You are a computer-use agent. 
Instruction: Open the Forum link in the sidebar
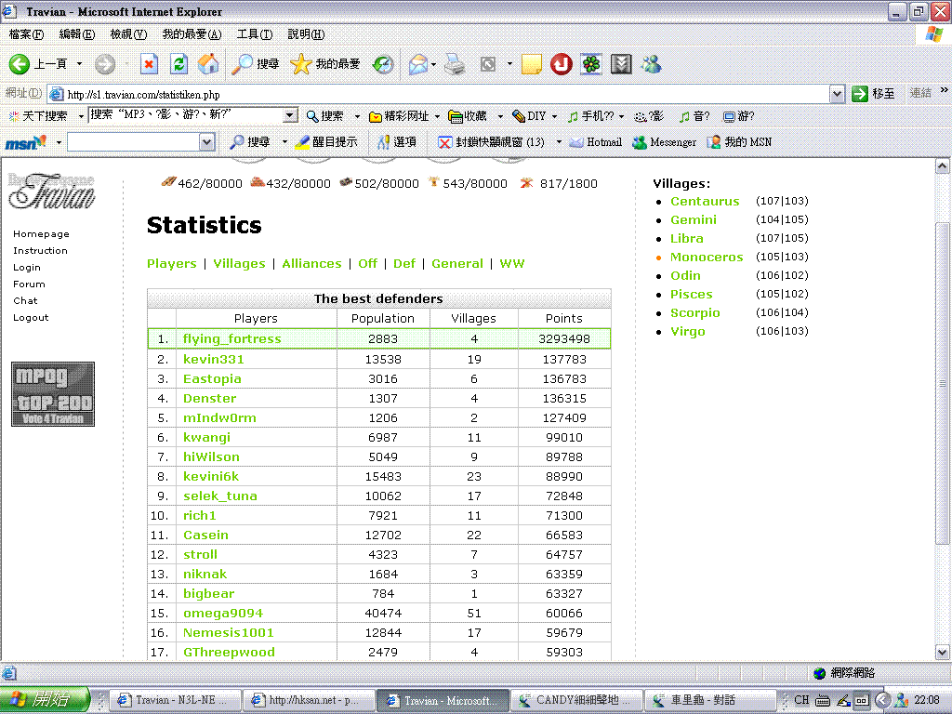pyautogui.click(x=29, y=284)
